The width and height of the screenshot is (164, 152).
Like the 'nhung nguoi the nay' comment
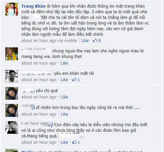point(64,63)
